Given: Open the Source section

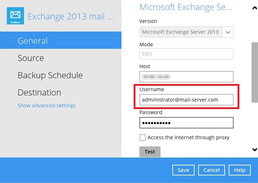Looking at the screenshot, I should [x=31, y=58].
